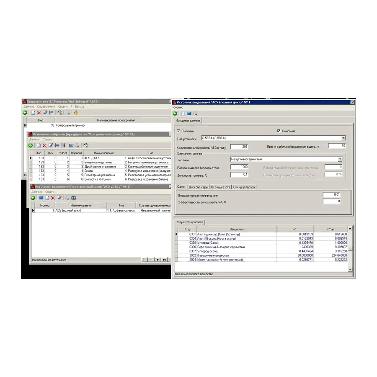This screenshot has width=377, height=377.
Task: Click edit pencil icon in Предприятия toolbar
Action: coord(45,113)
